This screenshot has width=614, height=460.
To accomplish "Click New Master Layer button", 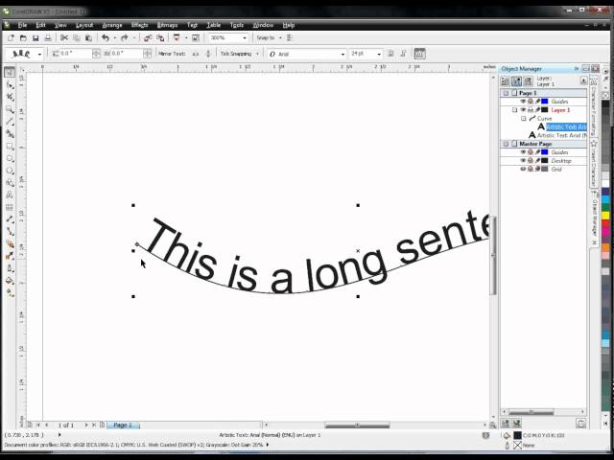I will tap(516, 424).
